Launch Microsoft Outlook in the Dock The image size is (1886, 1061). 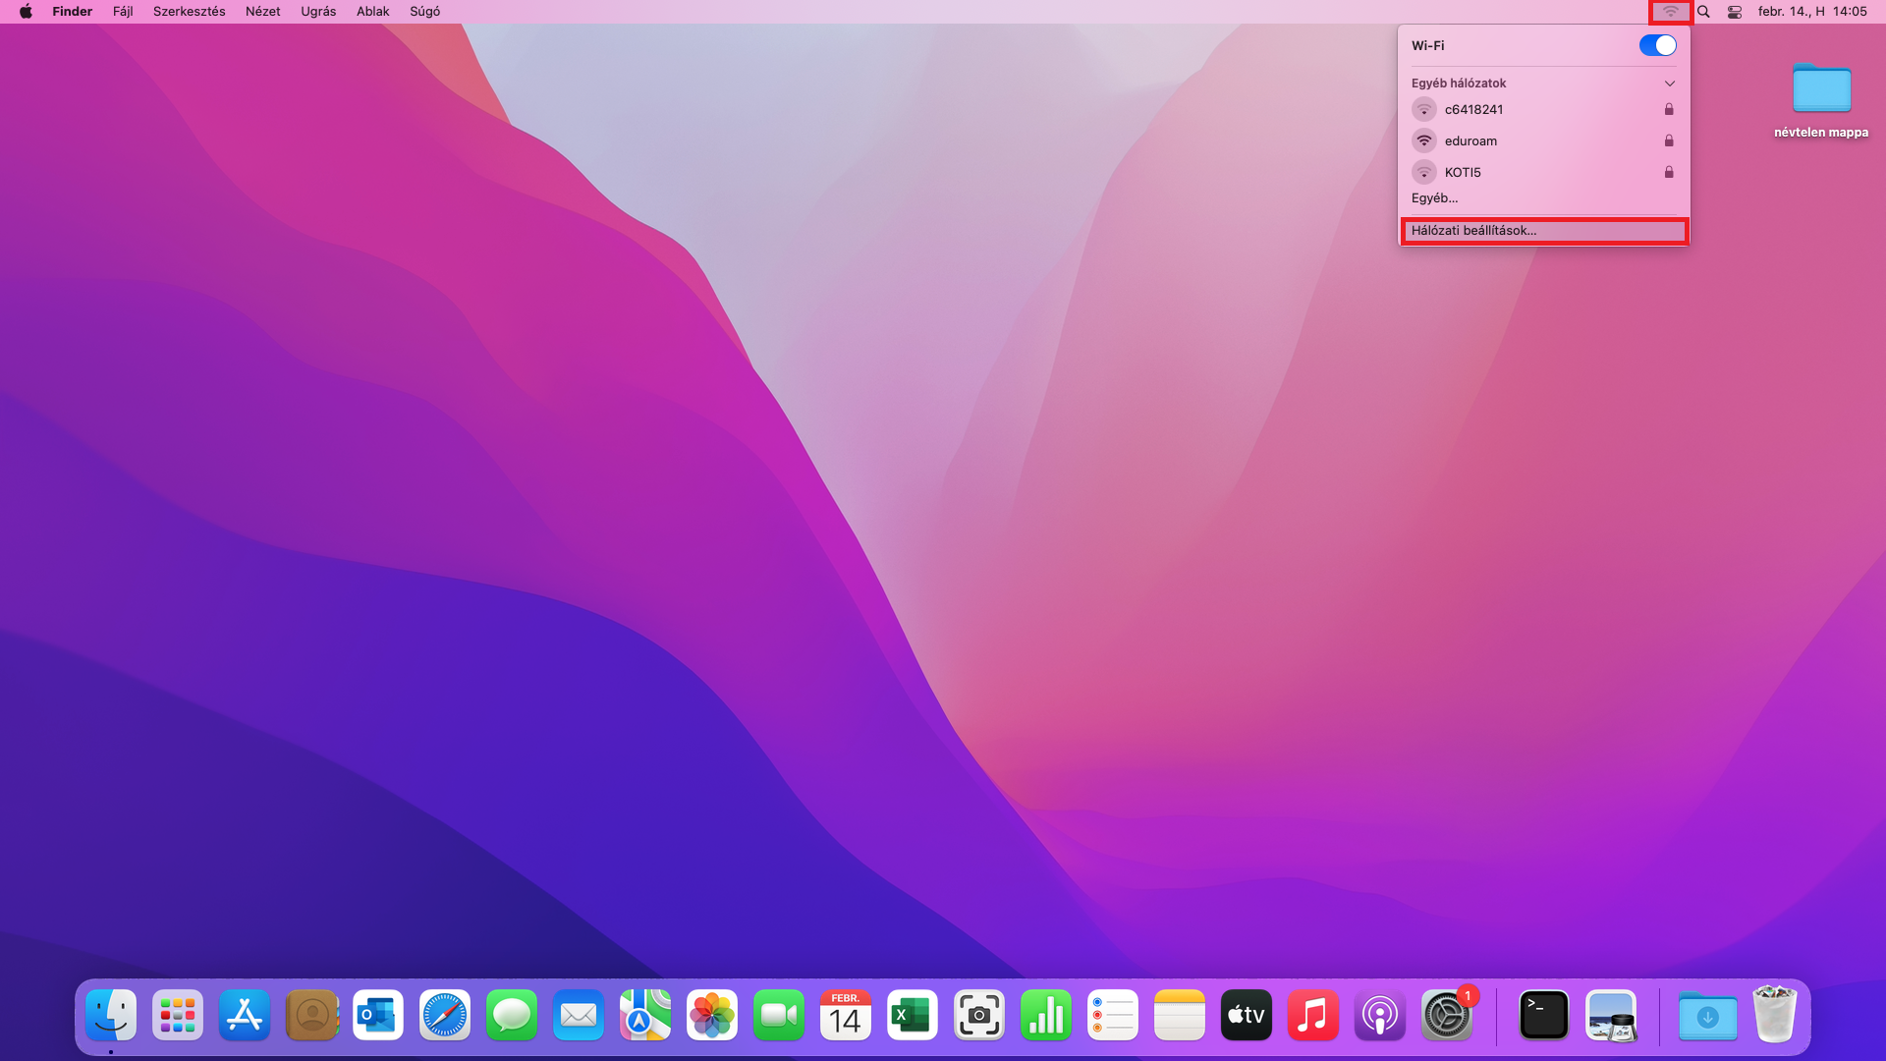(x=378, y=1016)
